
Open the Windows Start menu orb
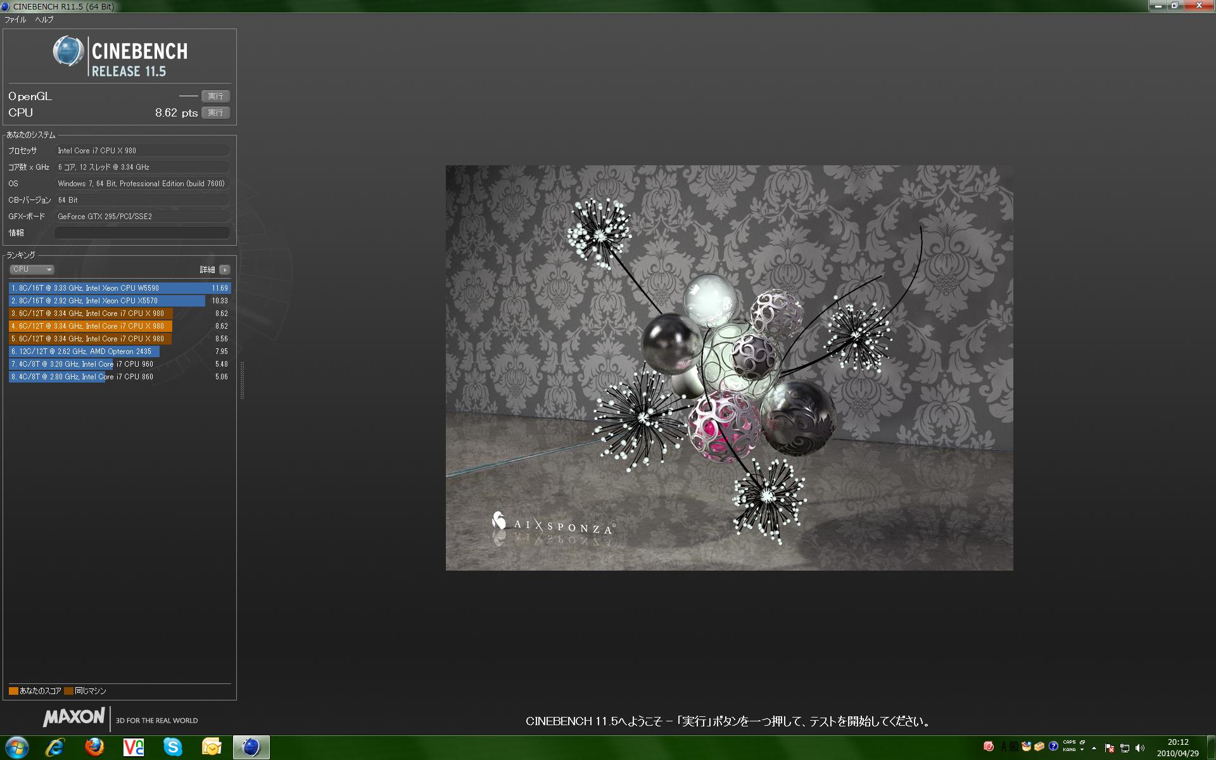pyautogui.click(x=16, y=747)
